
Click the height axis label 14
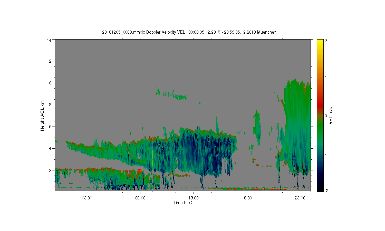[x=49, y=41]
